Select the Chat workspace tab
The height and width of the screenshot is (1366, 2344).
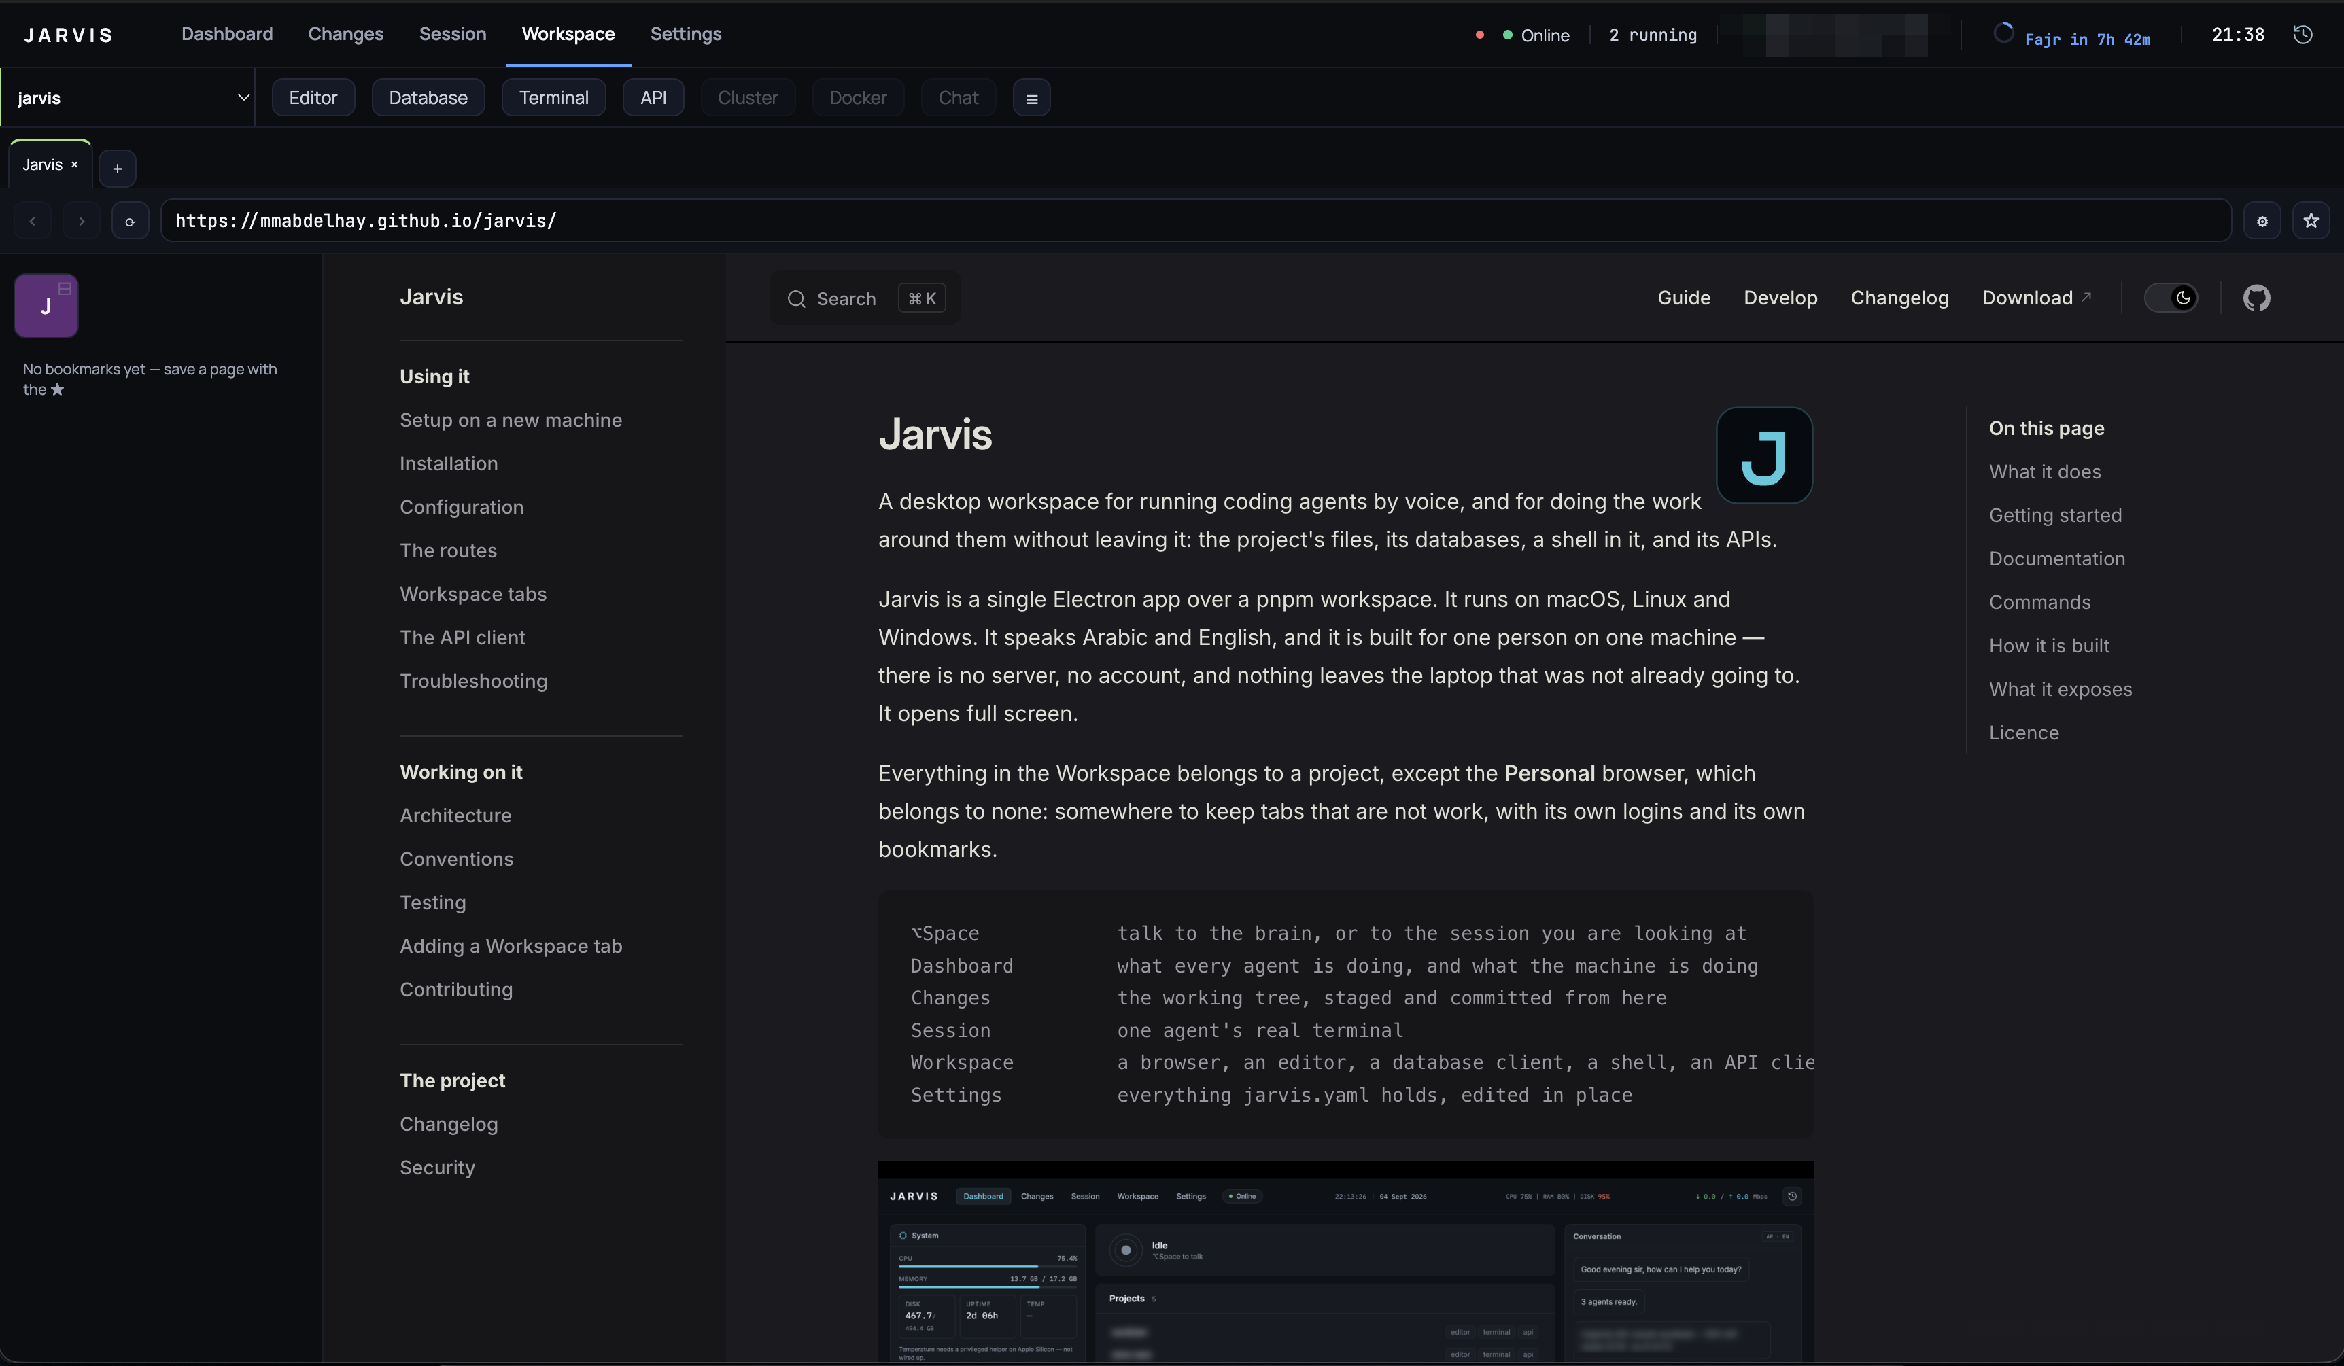coord(958,98)
